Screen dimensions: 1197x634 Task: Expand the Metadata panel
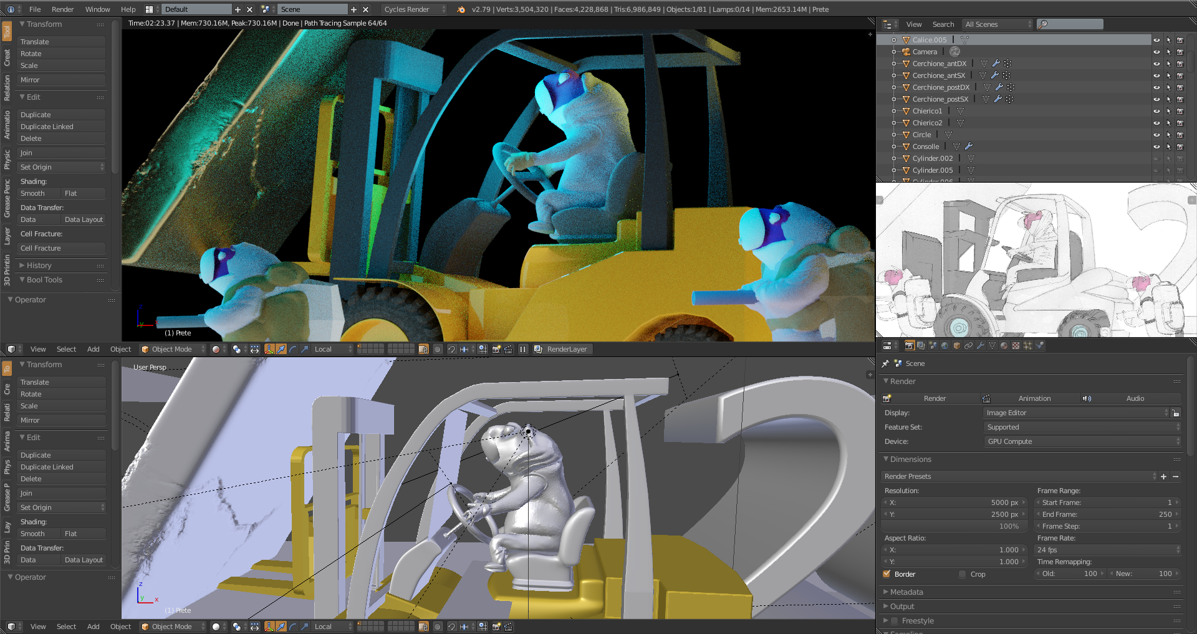[906, 592]
